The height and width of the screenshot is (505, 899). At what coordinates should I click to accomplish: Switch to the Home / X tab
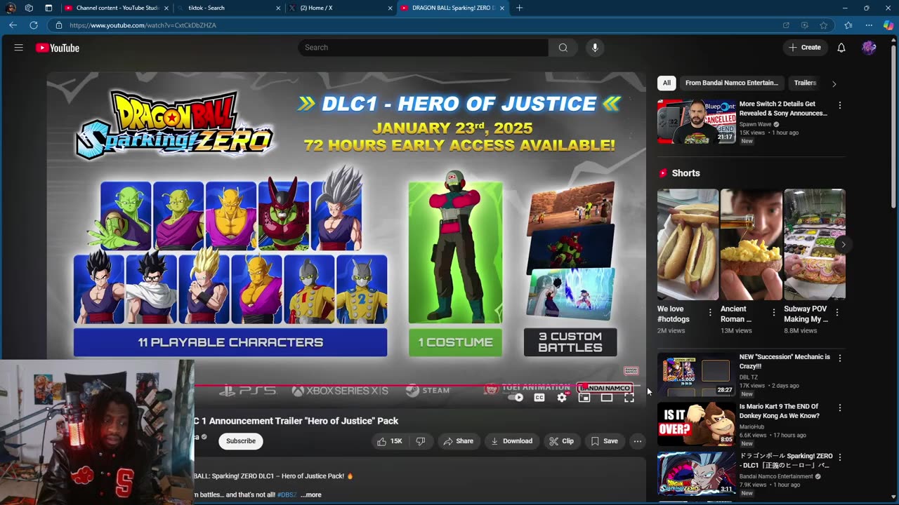pyautogui.click(x=341, y=8)
